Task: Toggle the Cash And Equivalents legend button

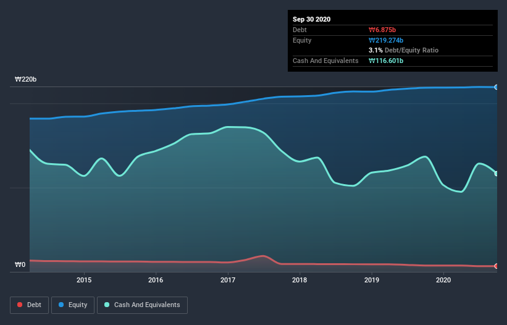Action: [142, 305]
